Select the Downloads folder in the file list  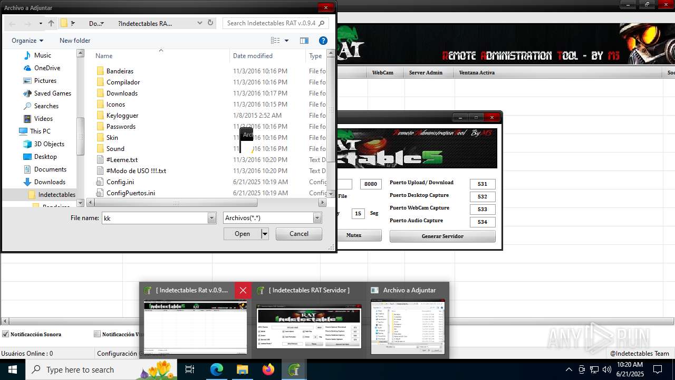122,93
